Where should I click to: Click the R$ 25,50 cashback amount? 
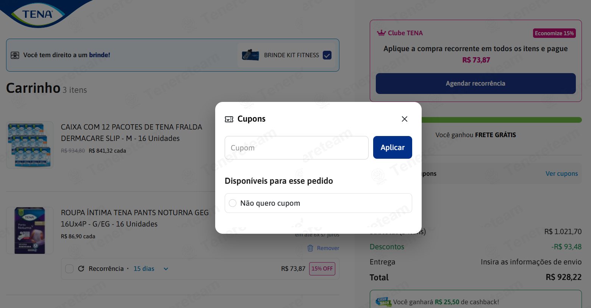pos(447,302)
